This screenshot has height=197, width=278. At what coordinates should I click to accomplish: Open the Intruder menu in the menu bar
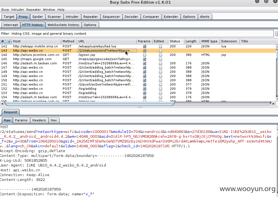(18, 10)
